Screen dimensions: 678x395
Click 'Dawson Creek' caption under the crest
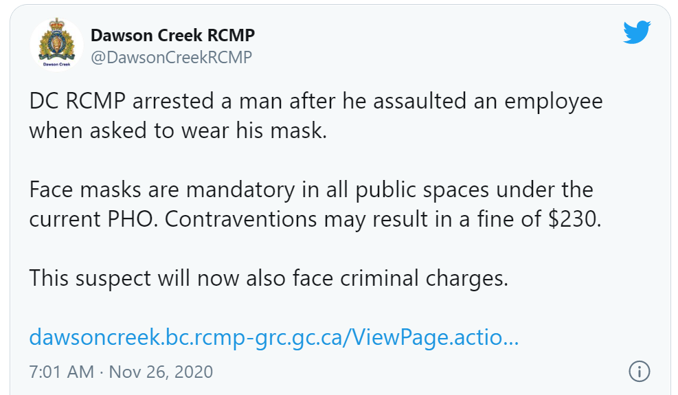pos(56,65)
